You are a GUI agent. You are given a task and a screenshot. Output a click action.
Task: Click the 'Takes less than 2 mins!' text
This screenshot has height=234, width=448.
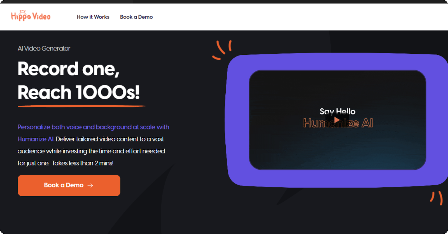point(83,163)
